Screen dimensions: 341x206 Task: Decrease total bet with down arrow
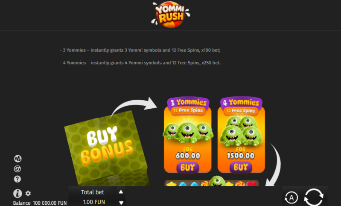121,203
